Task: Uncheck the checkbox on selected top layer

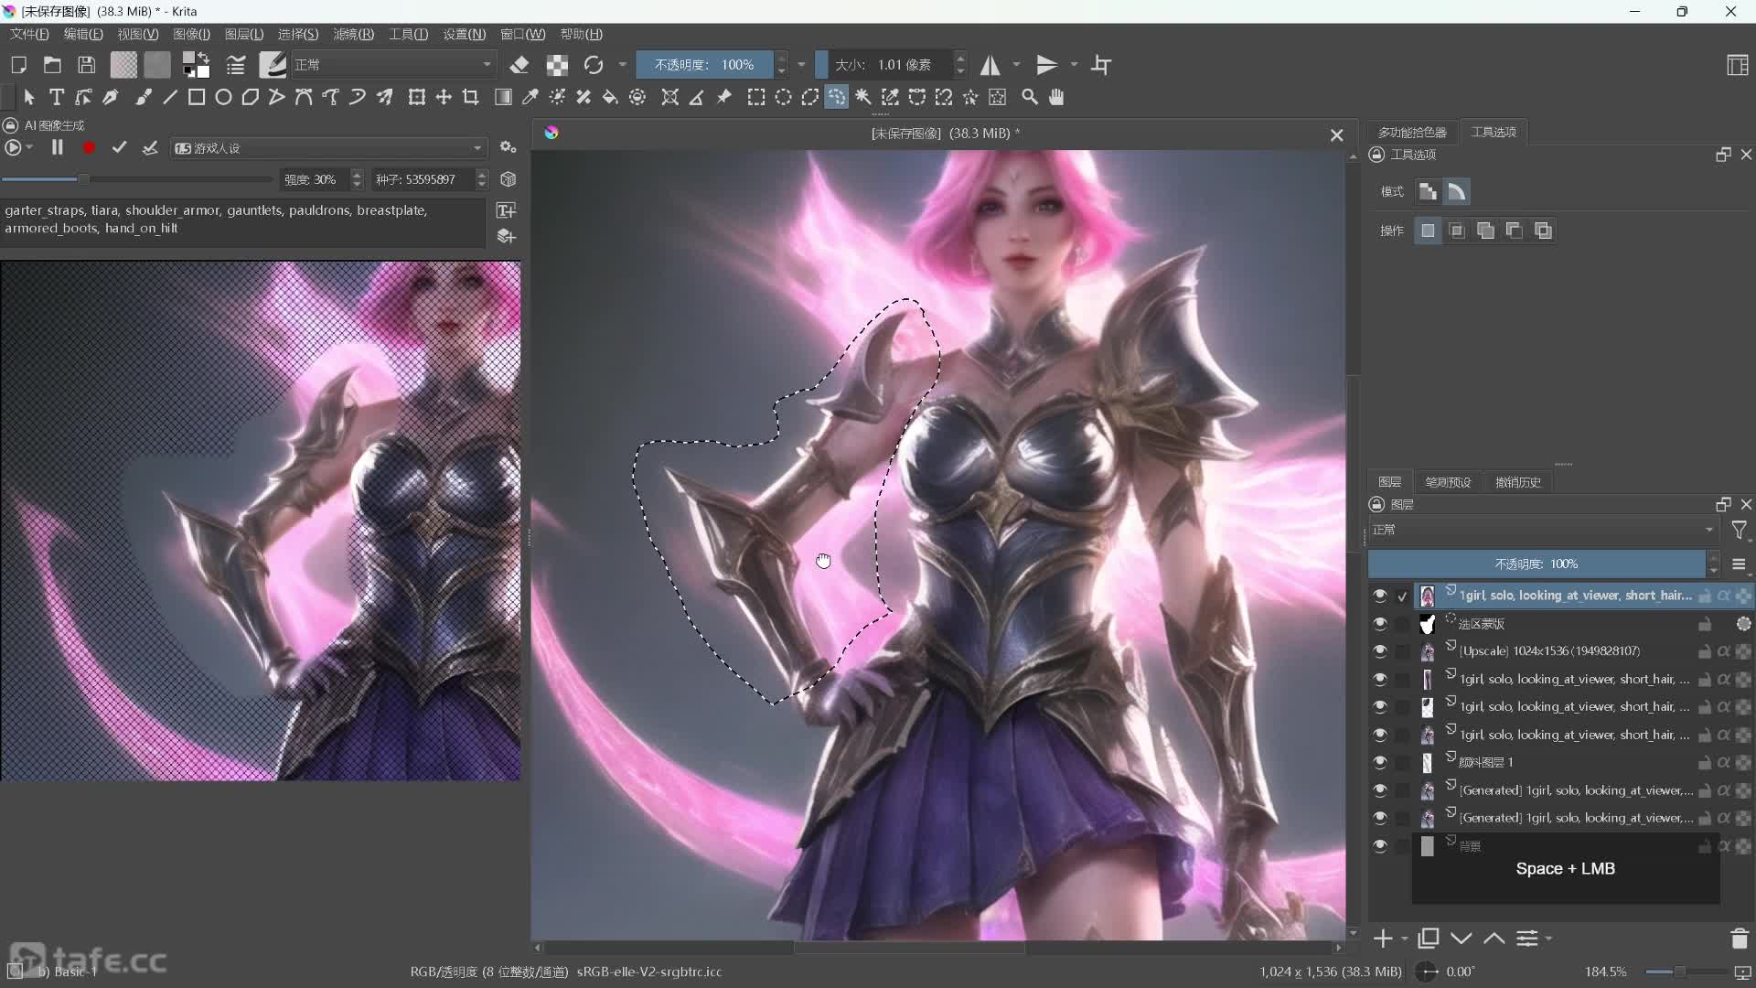Action: click(x=1402, y=596)
